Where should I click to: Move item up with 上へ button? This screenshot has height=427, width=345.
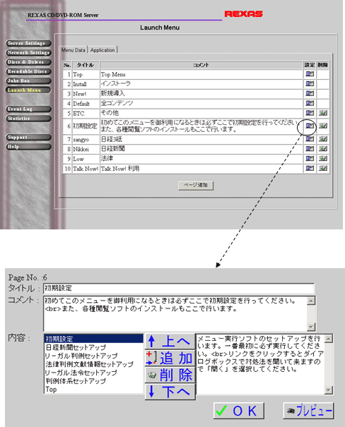click(x=170, y=341)
